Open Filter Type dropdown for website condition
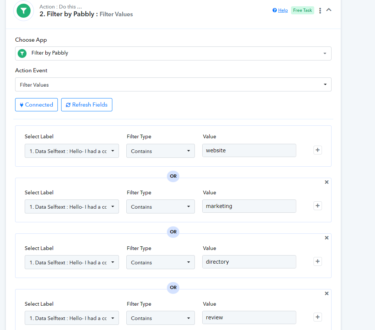Screen dimensions: 375x330 [161, 151]
